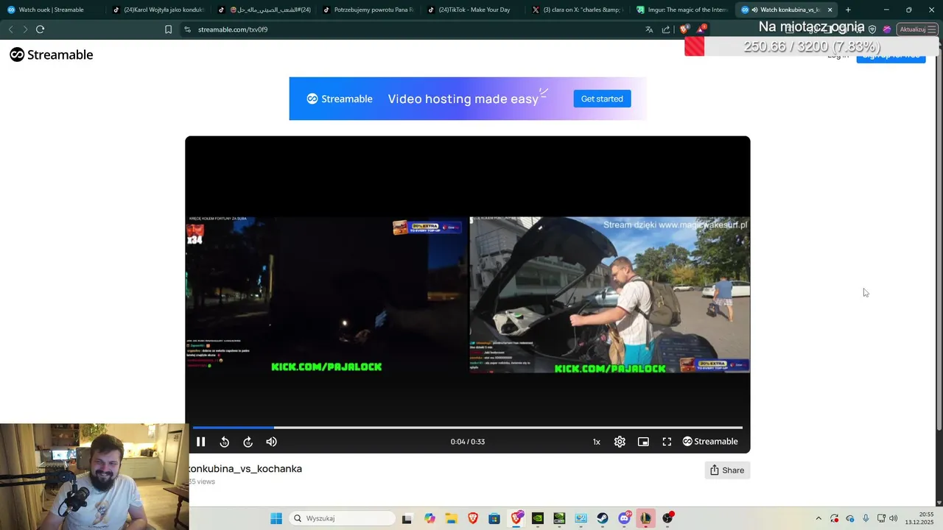The height and width of the screenshot is (530, 943).
Task: Click the Streamable logo in player controls
Action: tap(710, 442)
